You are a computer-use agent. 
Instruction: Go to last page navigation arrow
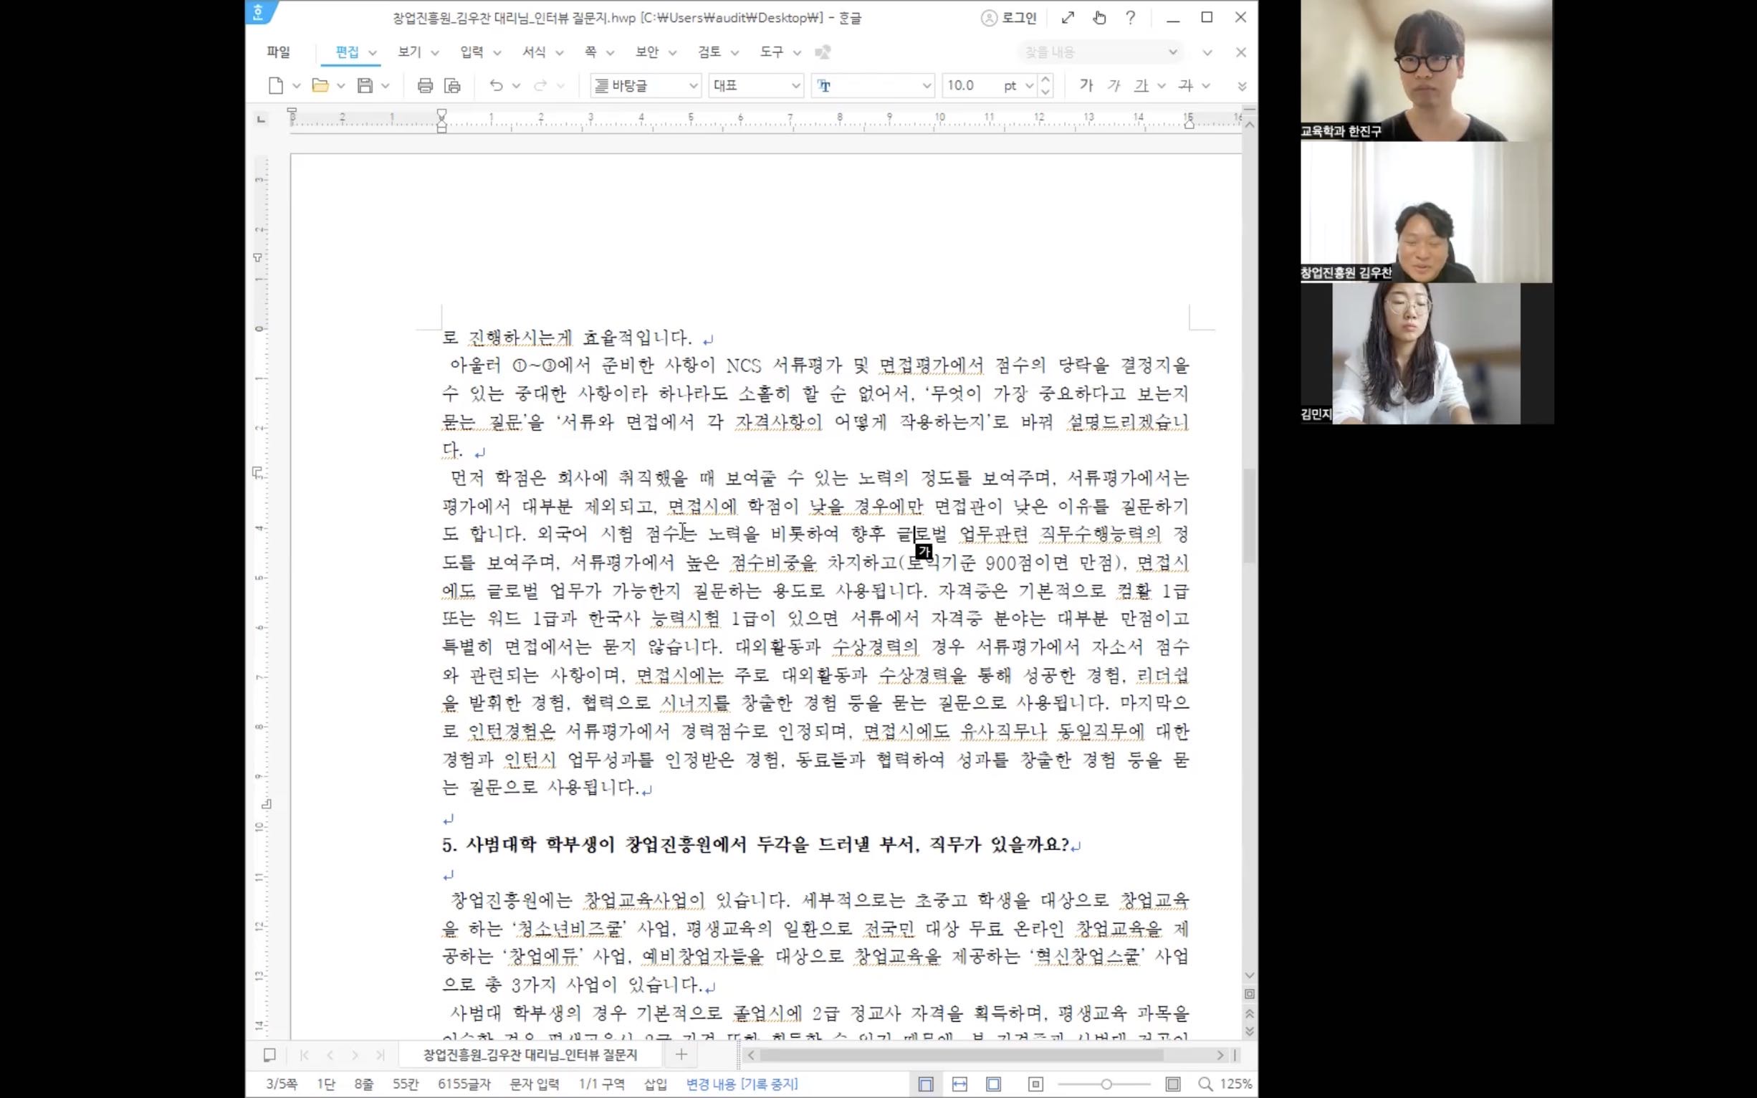(380, 1055)
